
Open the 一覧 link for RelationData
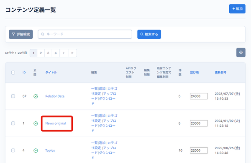[94, 88]
